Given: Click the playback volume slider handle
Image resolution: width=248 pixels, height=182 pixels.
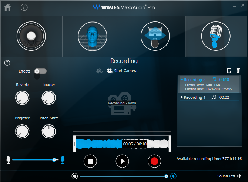Looking at the screenshot, I should click(x=166, y=176).
